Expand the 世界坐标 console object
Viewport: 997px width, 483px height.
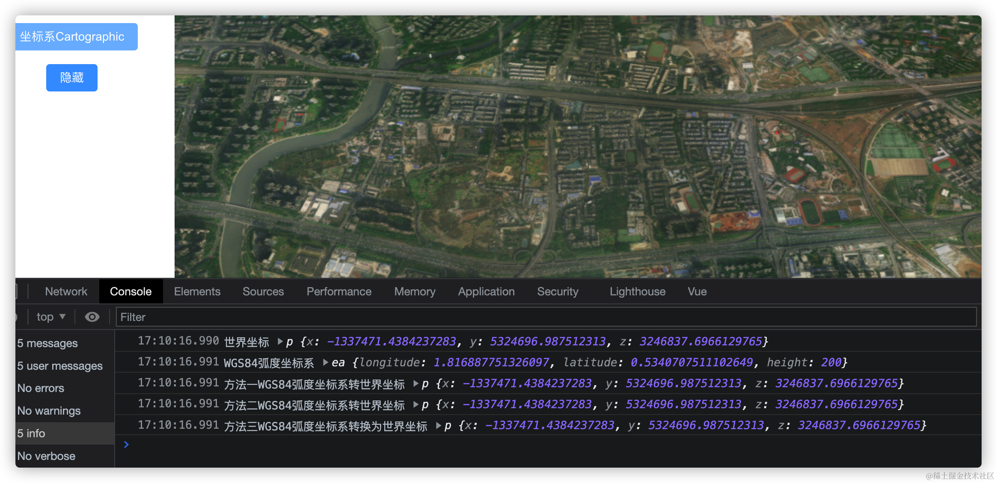point(280,341)
